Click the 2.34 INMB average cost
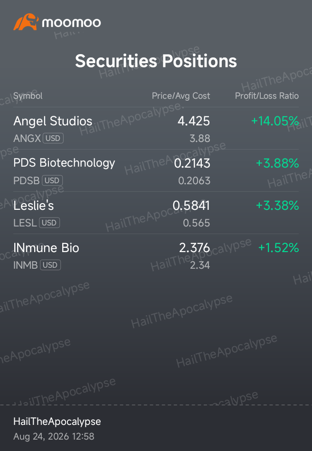This screenshot has height=451, width=312. 200,265
